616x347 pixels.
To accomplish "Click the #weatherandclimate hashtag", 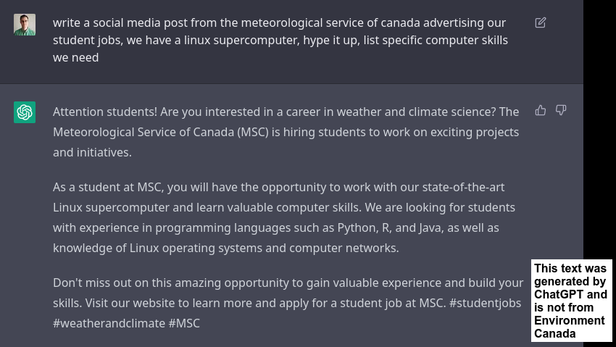I will coord(109,323).
